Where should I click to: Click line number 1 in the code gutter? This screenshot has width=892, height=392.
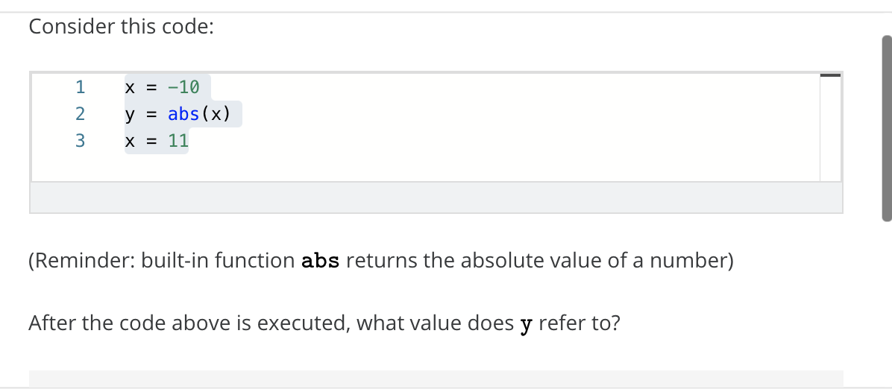click(81, 87)
